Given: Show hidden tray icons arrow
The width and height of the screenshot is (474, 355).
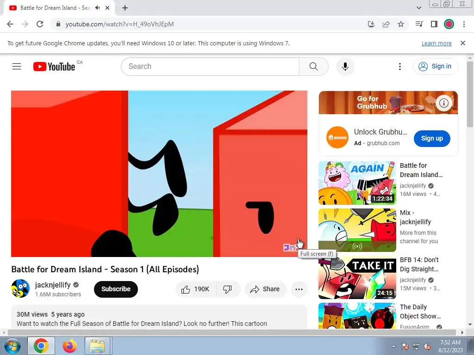Looking at the screenshot, I should (393, 346).
